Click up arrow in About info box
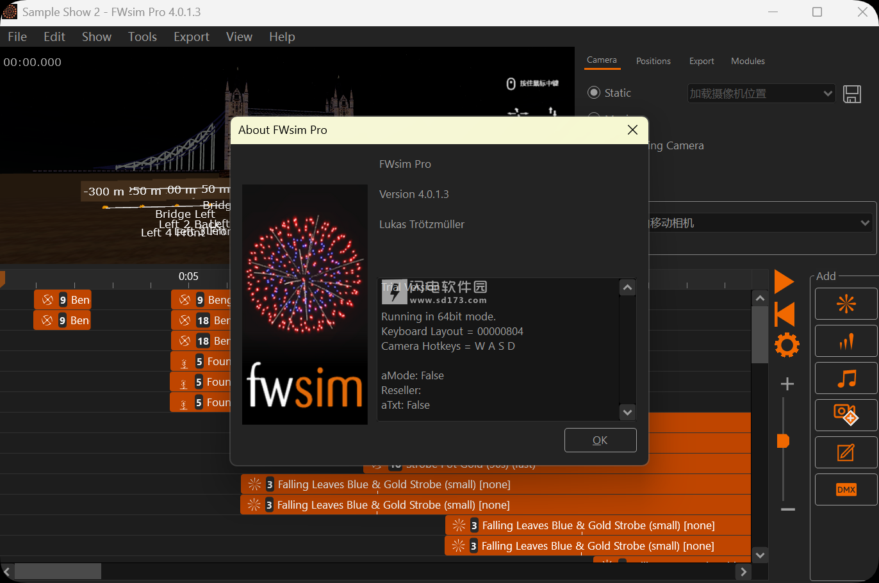This screenshot has height=583, width=879. [x=628, y=288]
